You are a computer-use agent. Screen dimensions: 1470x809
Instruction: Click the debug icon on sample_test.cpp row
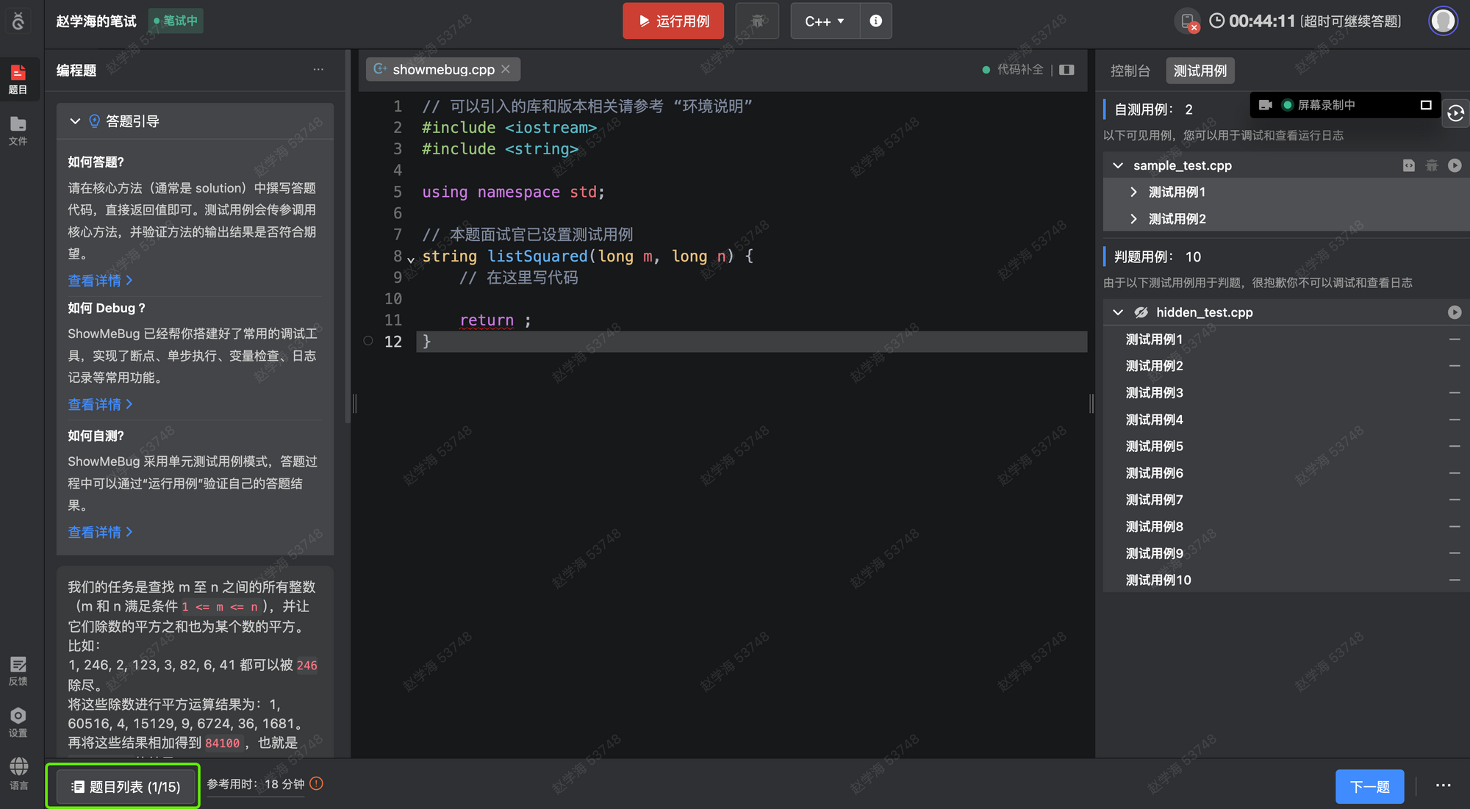tap(1431, 165)
